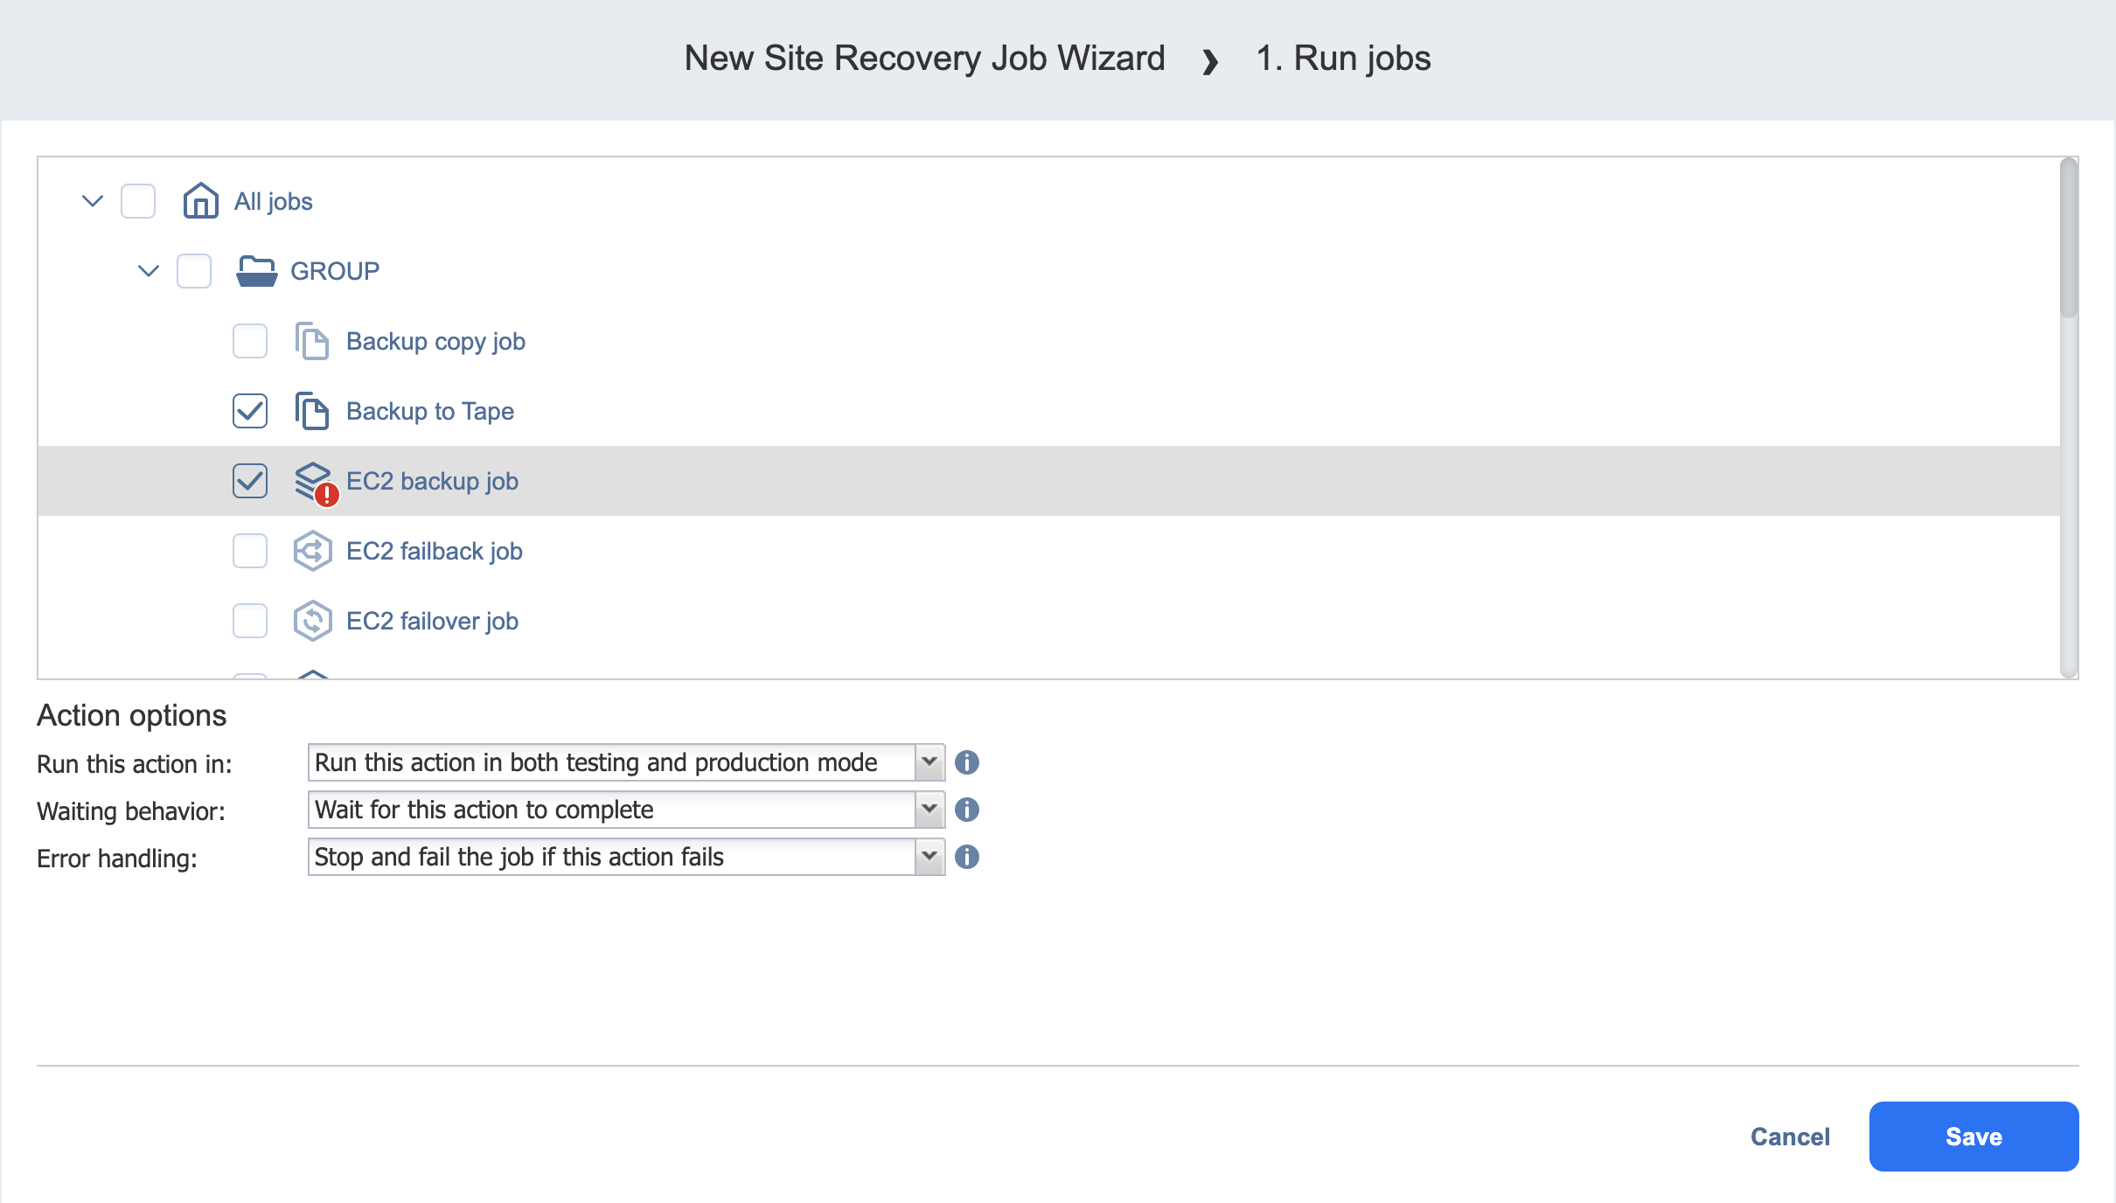Viewport: 2116px width, 1203px height.
Task: Click the EC2 backup job error icon
Action: (x=326, y=495)
